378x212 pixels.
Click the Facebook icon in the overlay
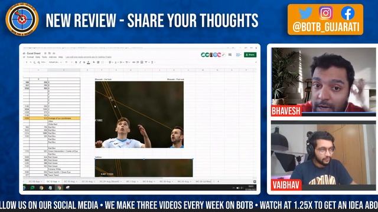coord(348,13)
